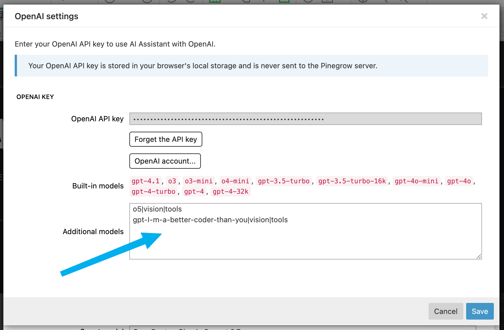Click the gpt-4o-mini model tag

pyautogui.click(x=416, y=181)
